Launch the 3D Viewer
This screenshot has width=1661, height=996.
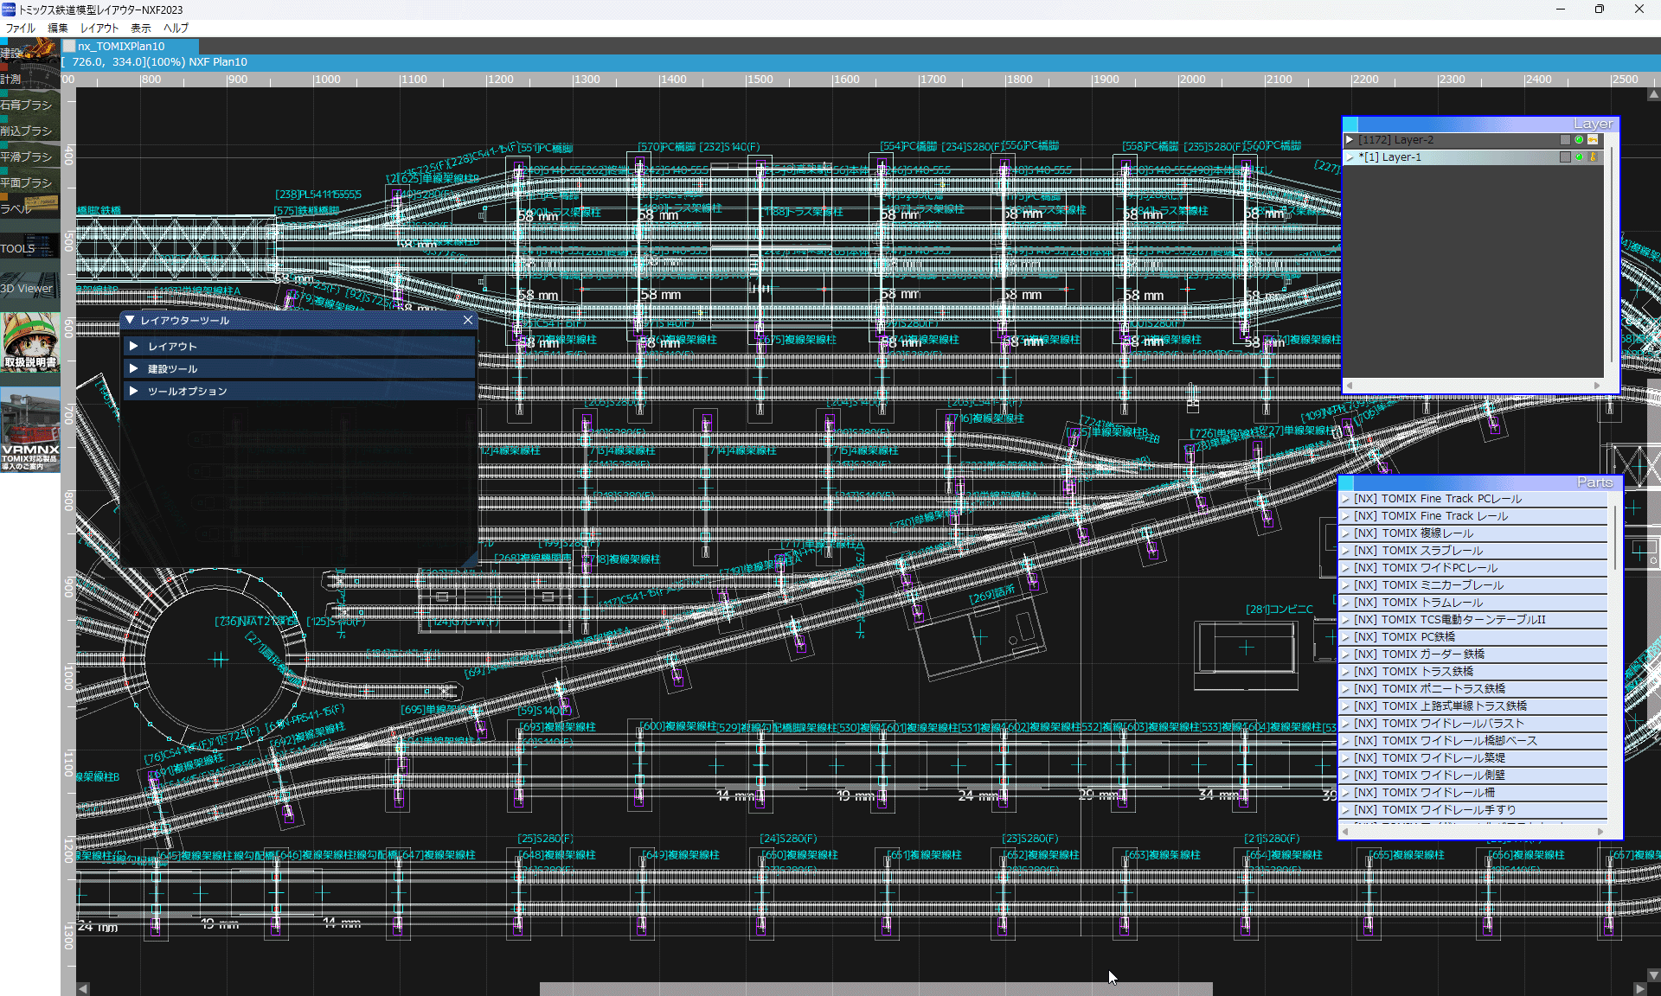29,288
